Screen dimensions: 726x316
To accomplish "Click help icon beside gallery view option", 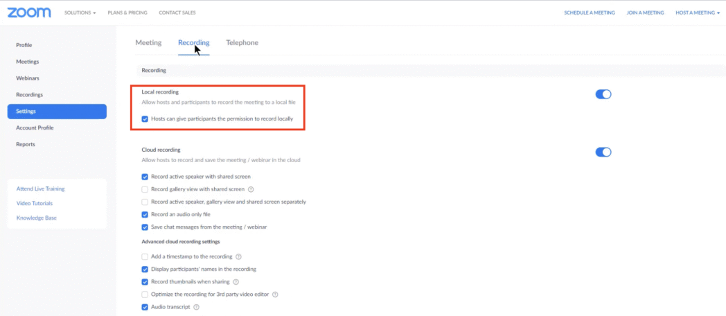I will pos(251,189).
